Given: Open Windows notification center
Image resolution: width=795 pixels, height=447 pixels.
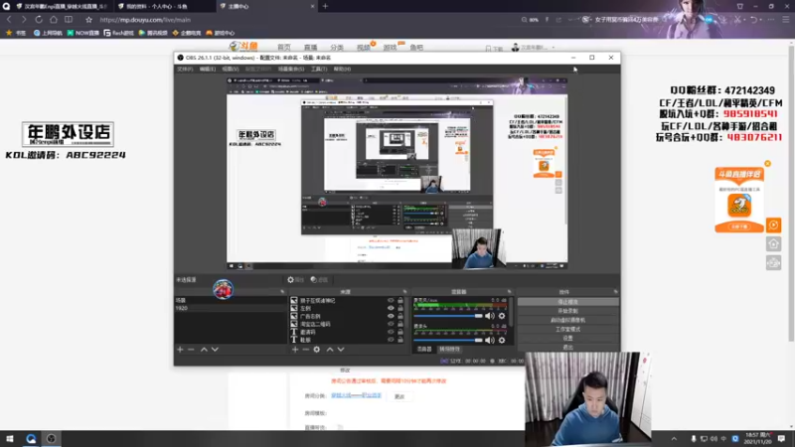Looking at the screenshot, I should (x=781, y=438).
